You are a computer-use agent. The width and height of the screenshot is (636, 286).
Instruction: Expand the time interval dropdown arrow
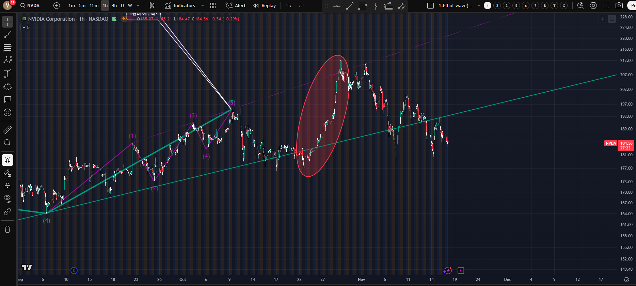pyautogui.click(x=138, y=5)
